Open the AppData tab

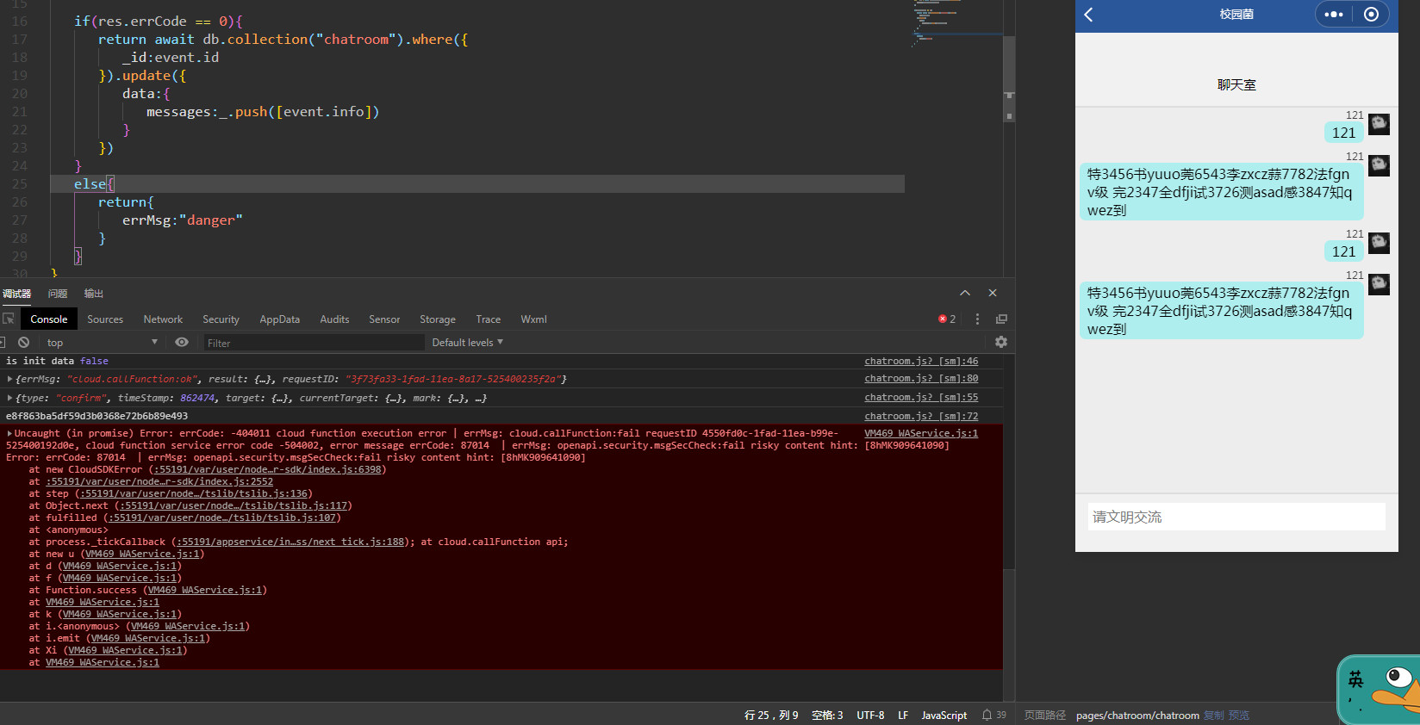(280, 319)
